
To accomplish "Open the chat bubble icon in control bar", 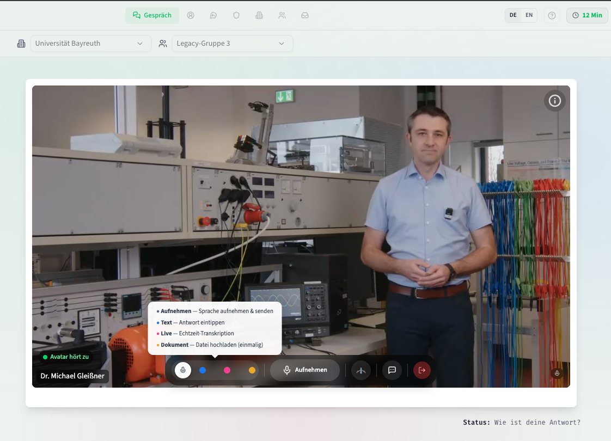I will pyautogui.click(x=392, y=370).
